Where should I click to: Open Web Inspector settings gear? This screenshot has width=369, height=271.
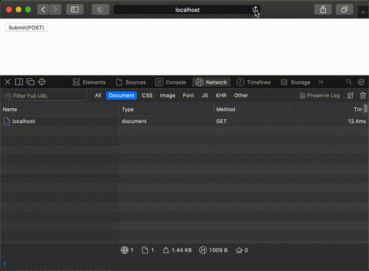[361, 82]
